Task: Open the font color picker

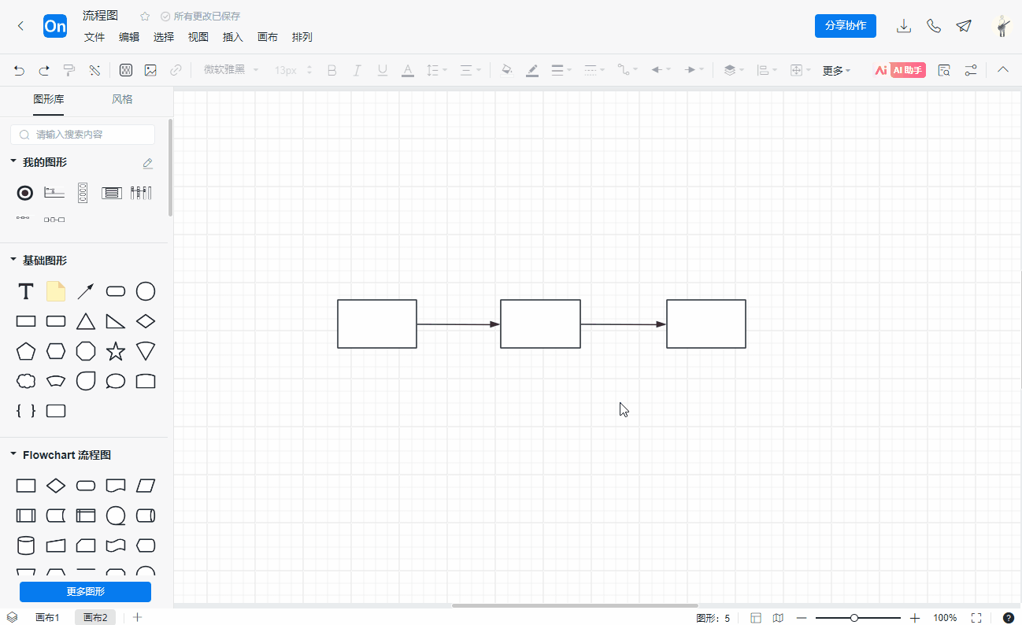Action: coord(408,70)
